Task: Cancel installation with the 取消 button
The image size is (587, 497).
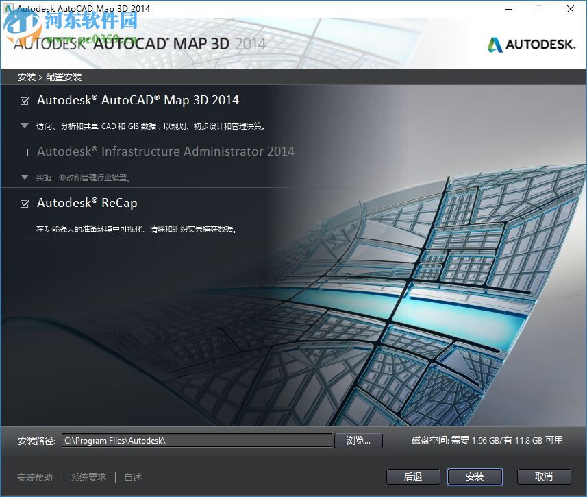Action: (x=544, y=476)
